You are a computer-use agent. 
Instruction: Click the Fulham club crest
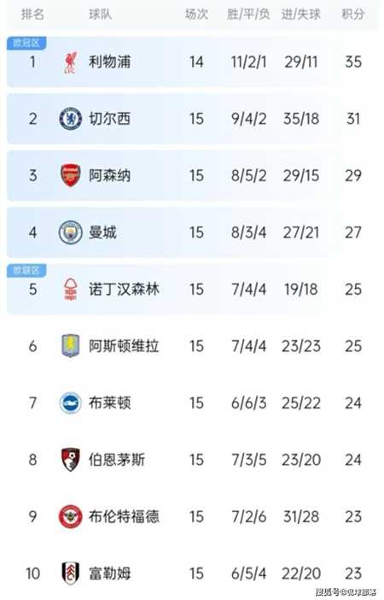coord(71,573)
